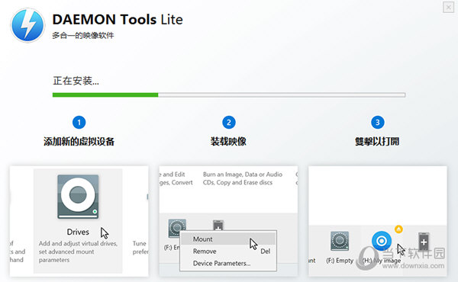Click the '雙擊以打開' step heading
The height and width of the screenshot is (282, 458).
tap(377, 142)
